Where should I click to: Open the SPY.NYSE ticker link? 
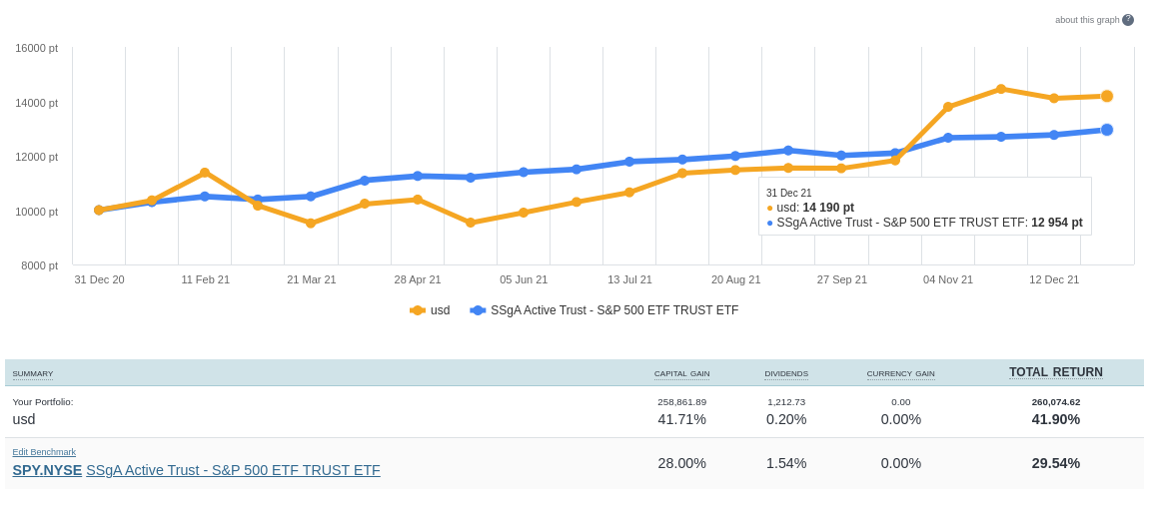47,470
